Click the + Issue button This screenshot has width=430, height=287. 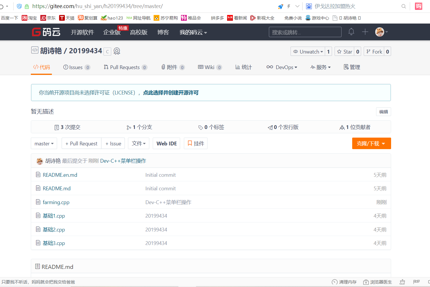[x=113, y=143]
